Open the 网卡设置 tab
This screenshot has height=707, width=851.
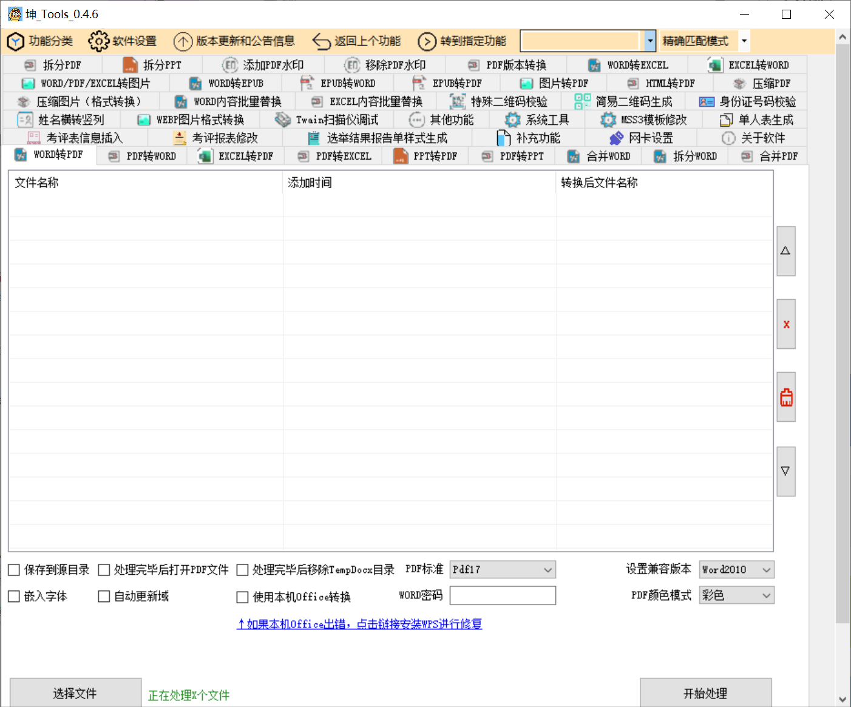[x=641, y=138]
